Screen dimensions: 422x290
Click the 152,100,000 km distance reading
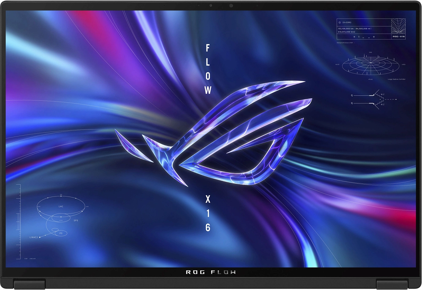coord(345,28)
